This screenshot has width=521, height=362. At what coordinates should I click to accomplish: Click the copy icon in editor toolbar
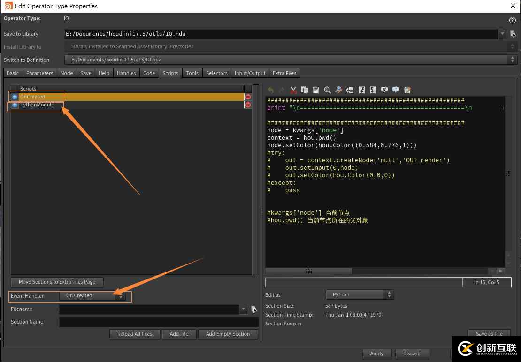304,90
